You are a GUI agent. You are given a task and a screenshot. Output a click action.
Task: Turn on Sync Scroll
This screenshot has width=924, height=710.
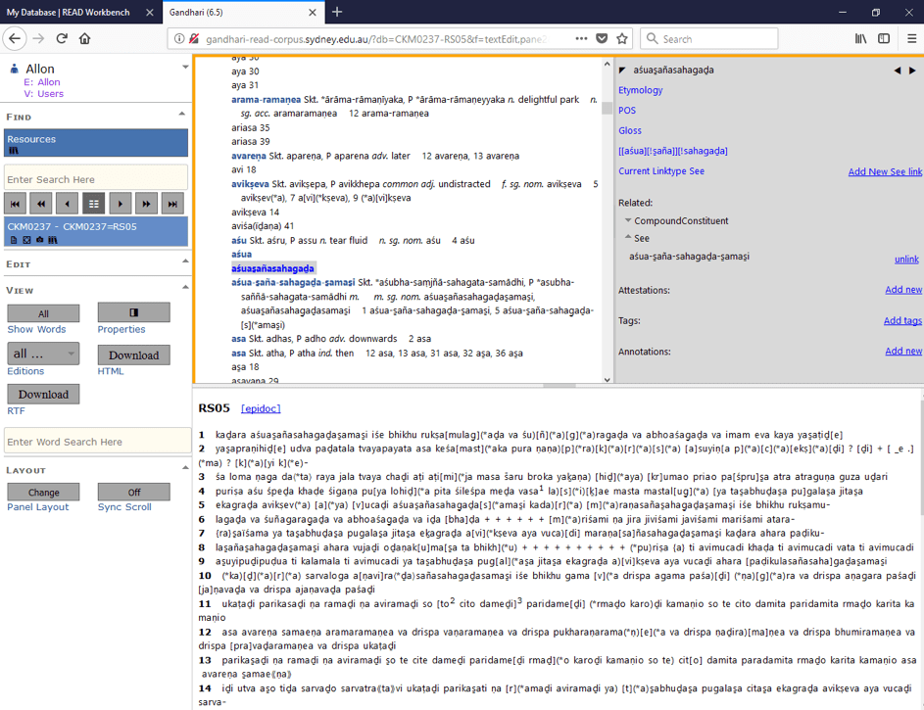tap(133, 492)
